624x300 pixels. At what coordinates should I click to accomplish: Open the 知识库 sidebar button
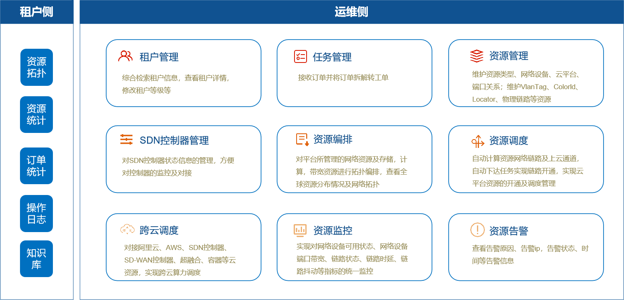pyautogui.click(x=36, y=259)
